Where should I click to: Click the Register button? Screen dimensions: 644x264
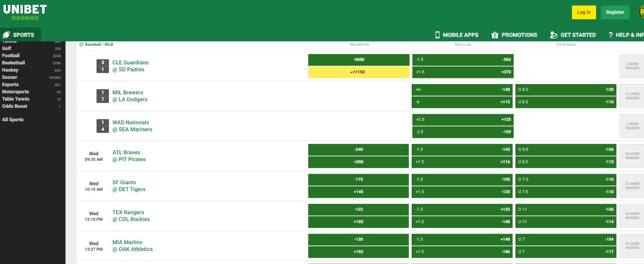(615, 12)
